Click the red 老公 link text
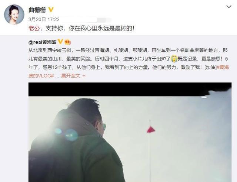 [x=34, y=28]
